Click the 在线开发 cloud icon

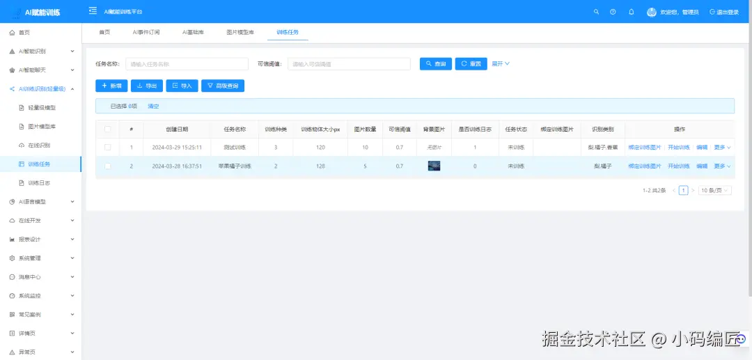pyautogui.click(x=12, y=221)
